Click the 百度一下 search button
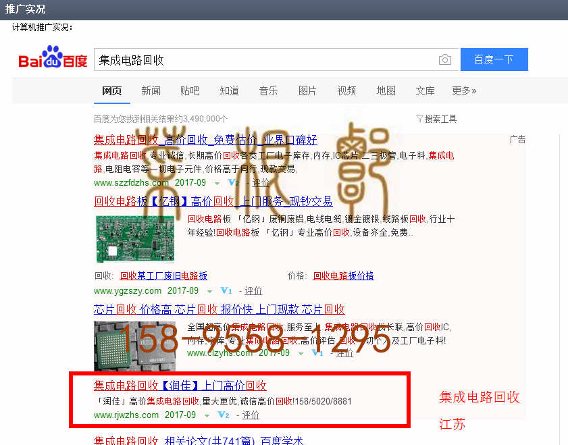The image size is (568, 445). 494,59
